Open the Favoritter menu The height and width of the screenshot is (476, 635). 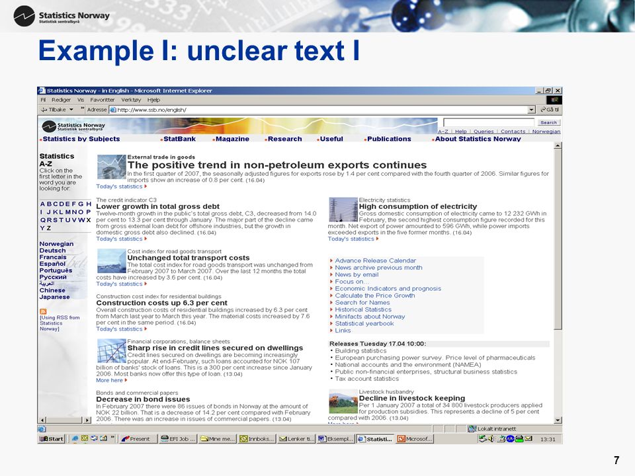coord(102,100)
